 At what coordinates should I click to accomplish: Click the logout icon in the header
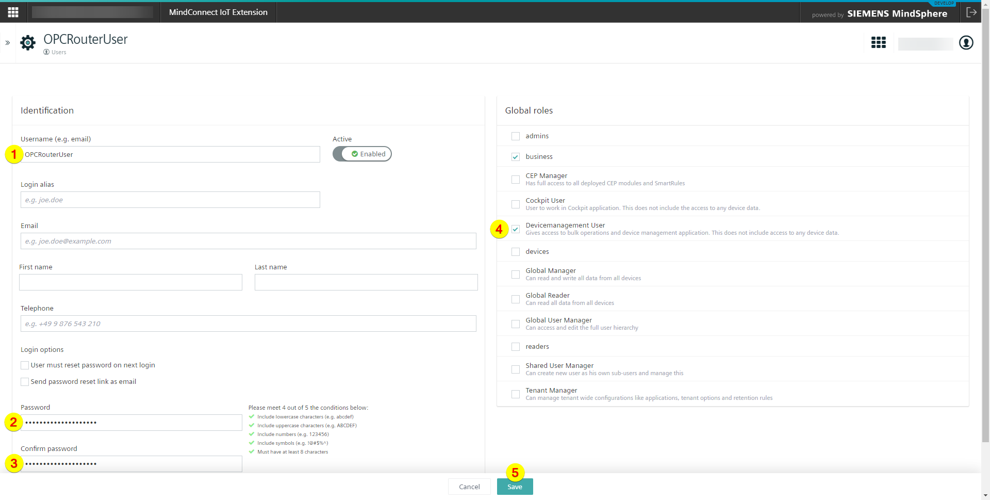pos(971,12)
